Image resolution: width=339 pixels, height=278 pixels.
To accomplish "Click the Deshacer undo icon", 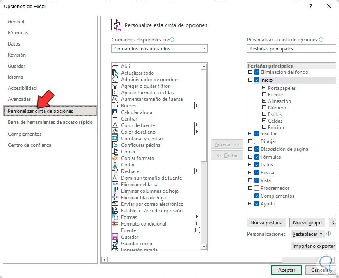I will tap(115, 171).
